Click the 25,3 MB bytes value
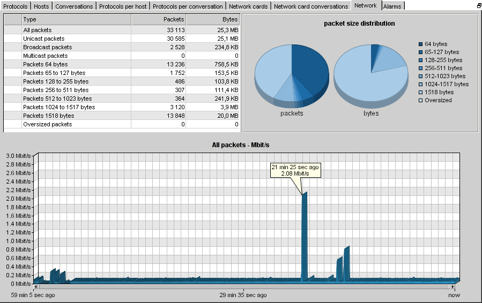Image resolution: width=482 pixels, height=303 pixels. 228,30
